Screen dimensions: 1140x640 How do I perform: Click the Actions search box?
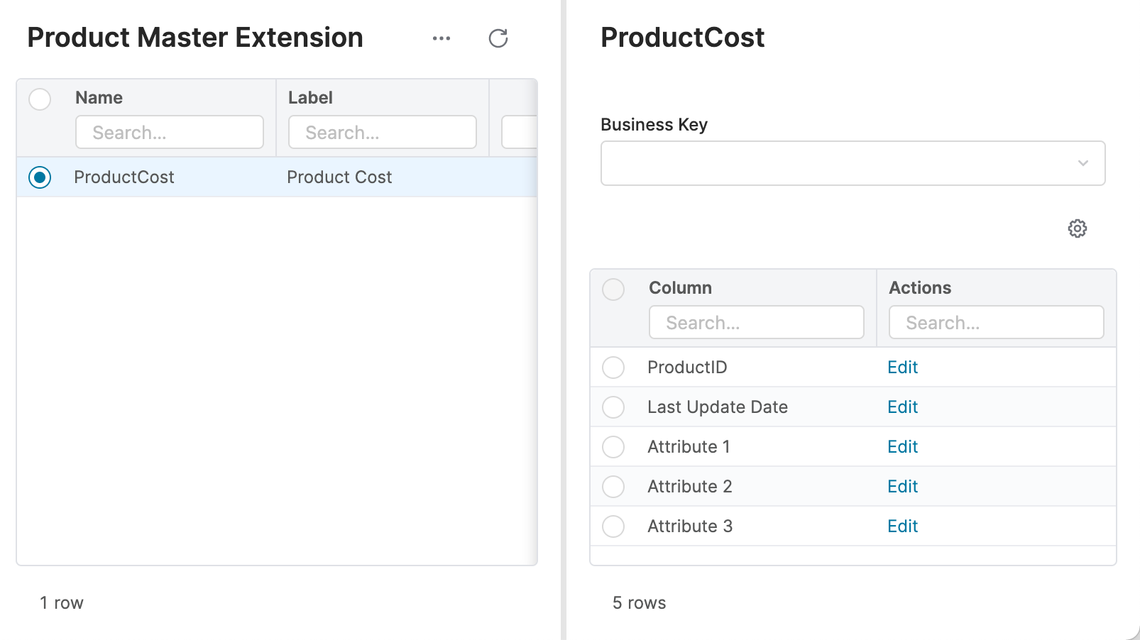pos(996,322)
